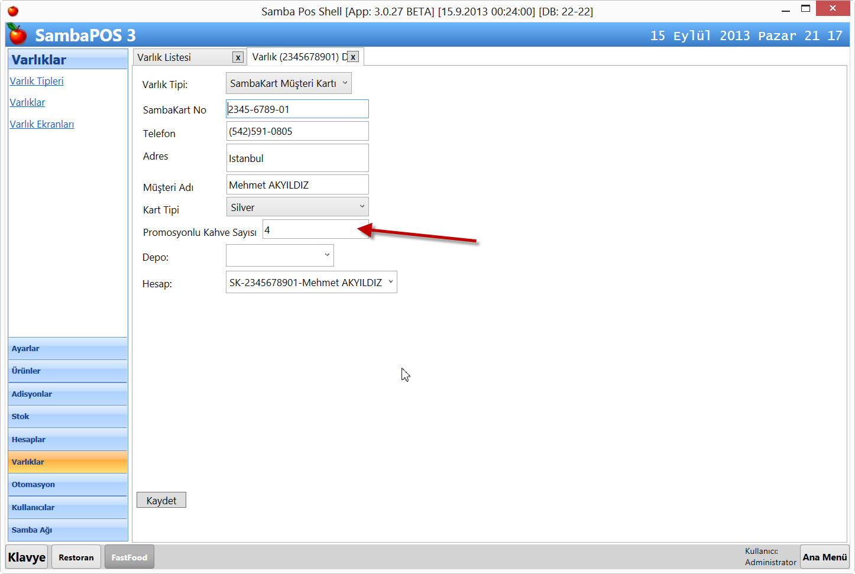The width and height of the screenshot is (855, 574).
Task: Click the SambaKart No input field
Action: (x=297, y=109)
